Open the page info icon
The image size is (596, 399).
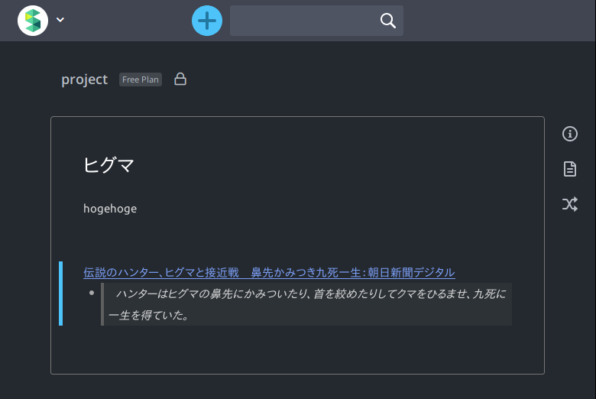[570, 134]
